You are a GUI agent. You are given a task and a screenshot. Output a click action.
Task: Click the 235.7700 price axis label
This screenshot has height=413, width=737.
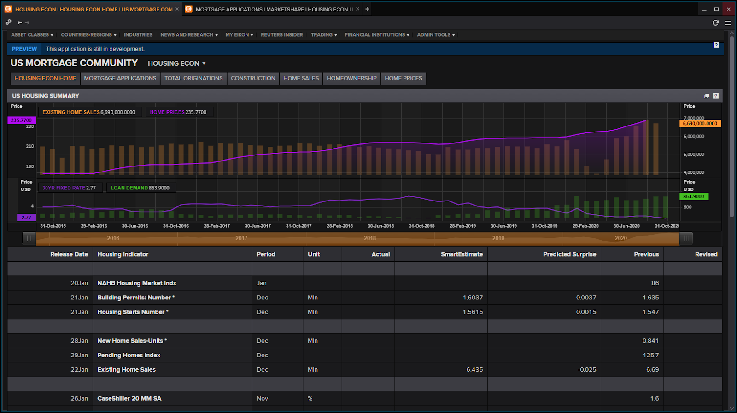click(22, 120)
